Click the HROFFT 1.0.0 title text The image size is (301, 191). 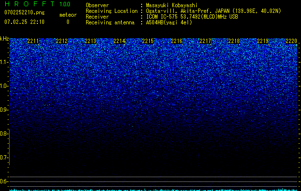click(37, 4)
